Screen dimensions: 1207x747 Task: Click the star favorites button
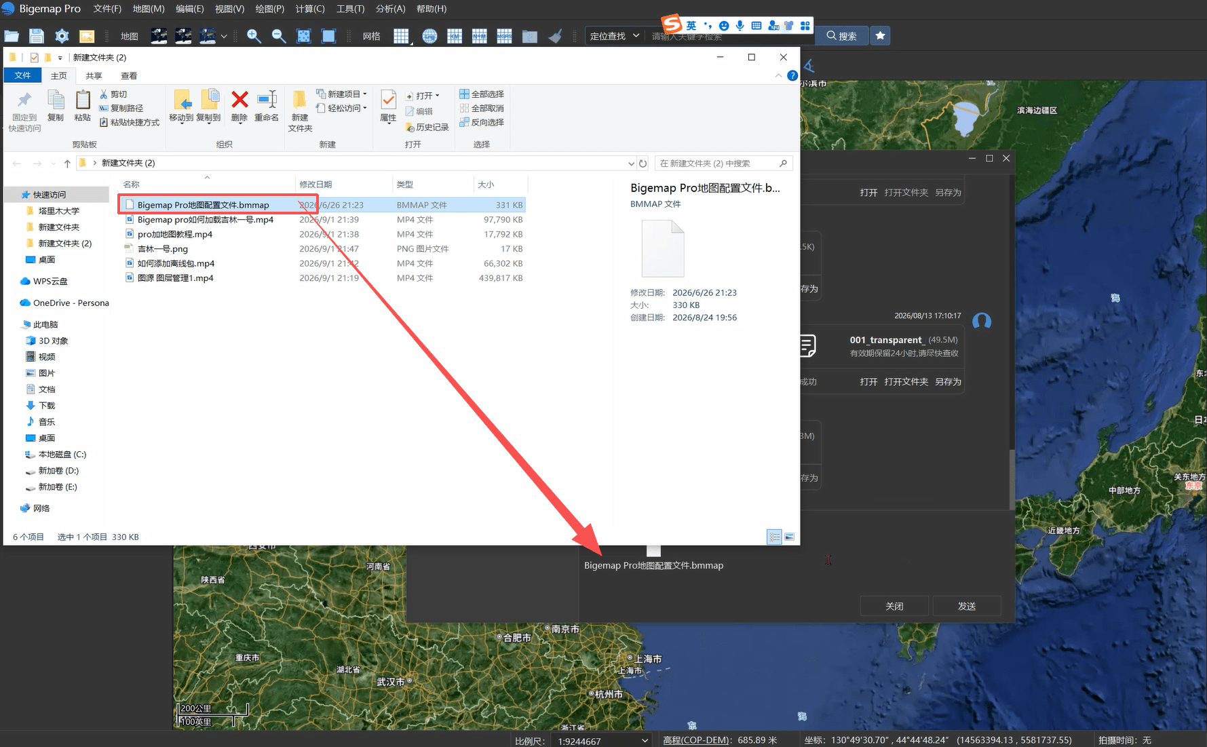pyautogui.click(x=880, y=36)
